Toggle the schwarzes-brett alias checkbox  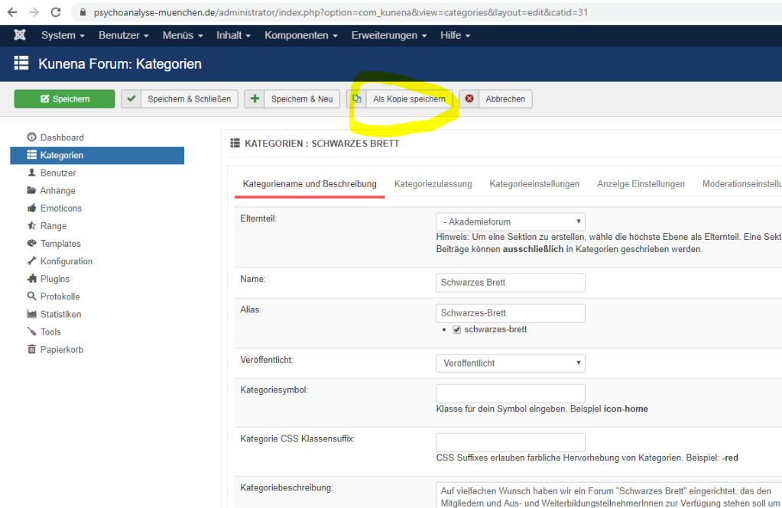(x=456, y=330)
